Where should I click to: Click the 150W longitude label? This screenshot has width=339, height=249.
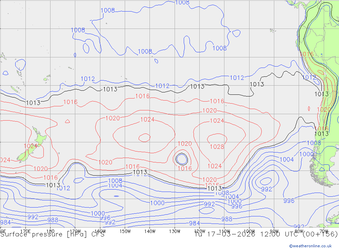(x=125, y=231)
